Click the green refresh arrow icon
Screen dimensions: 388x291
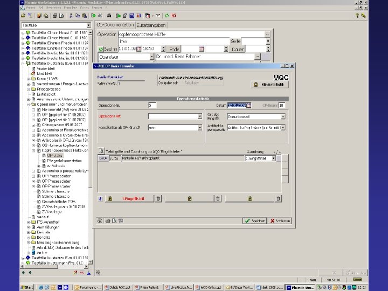167,16
